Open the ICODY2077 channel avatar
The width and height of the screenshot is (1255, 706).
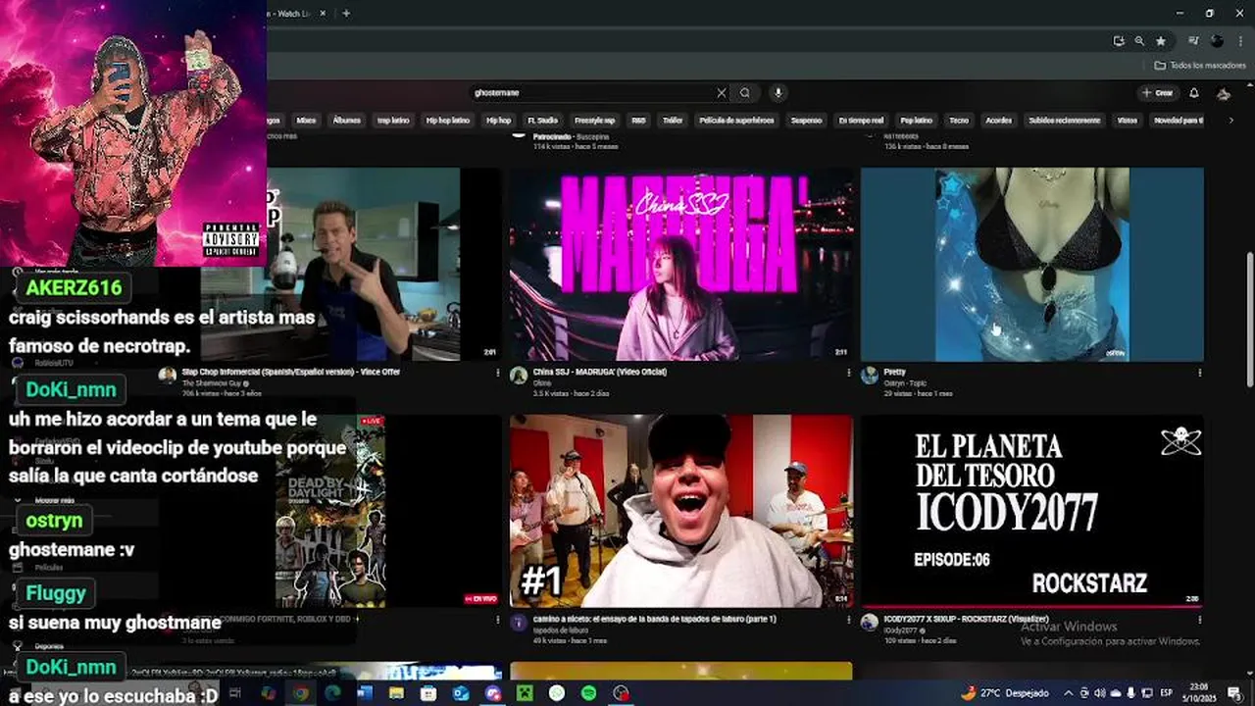click(x=870, y=623)
